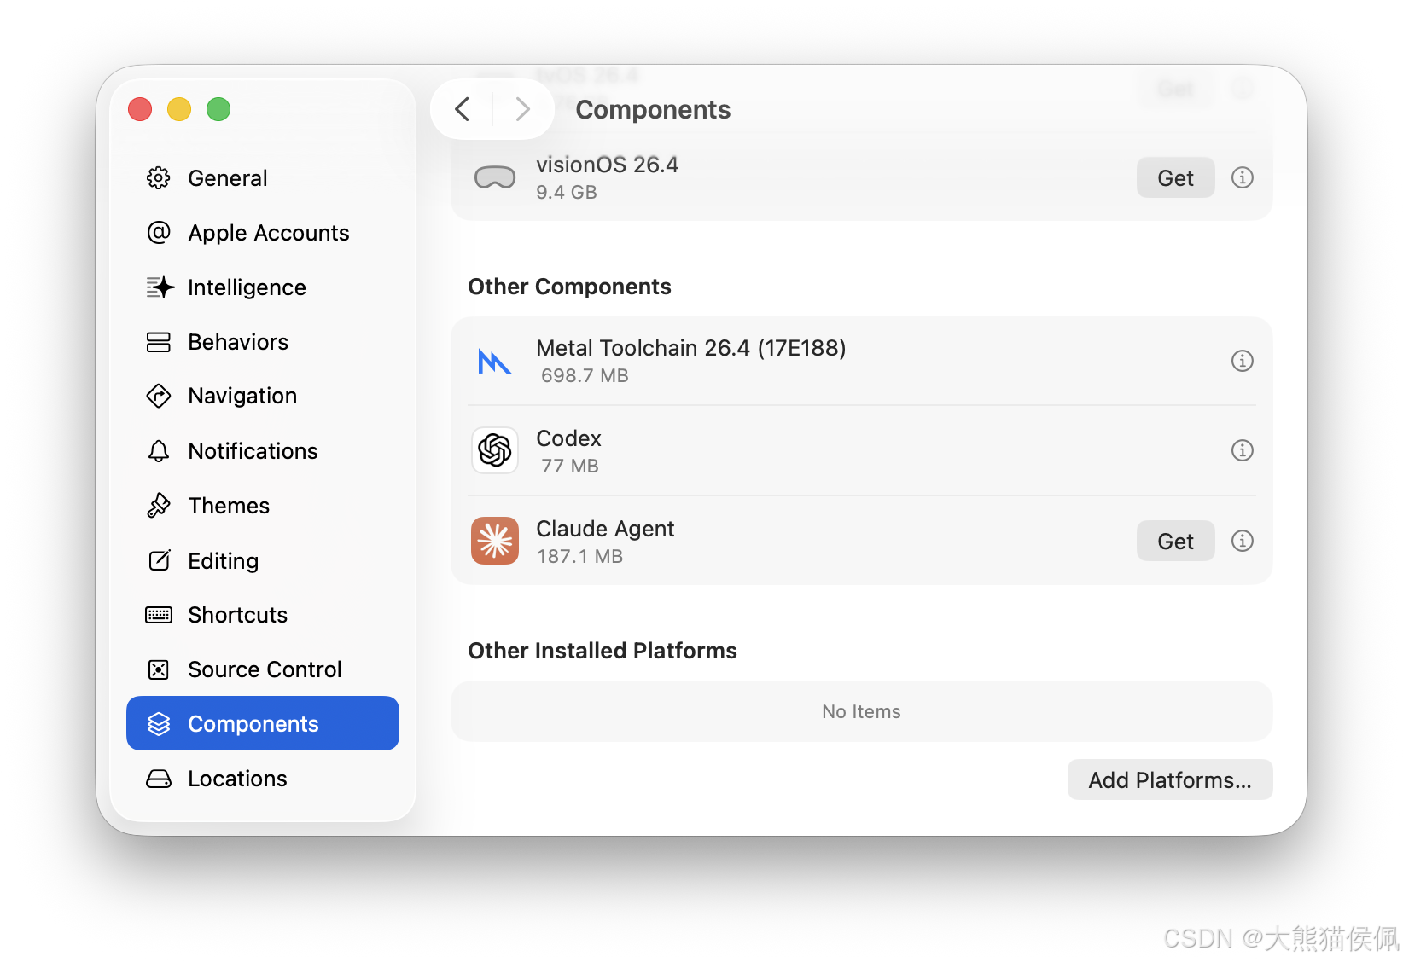This screenshot has height=962, width=1403.
Task: Select Navigation in the sidebar
Action: pos(263,396)
